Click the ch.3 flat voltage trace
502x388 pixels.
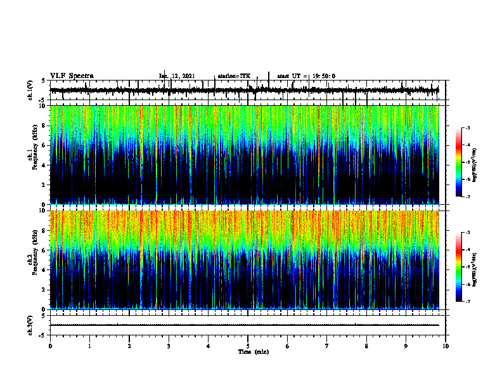click(244, 325)
